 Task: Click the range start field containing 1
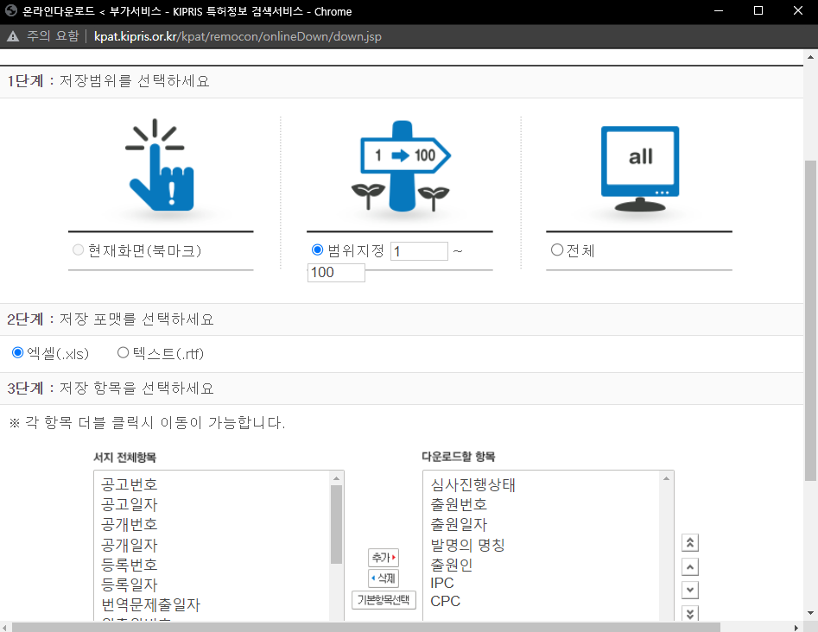419,251
